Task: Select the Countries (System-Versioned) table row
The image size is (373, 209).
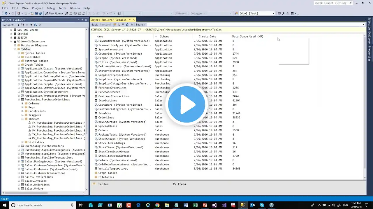Action: pos(120,54)
